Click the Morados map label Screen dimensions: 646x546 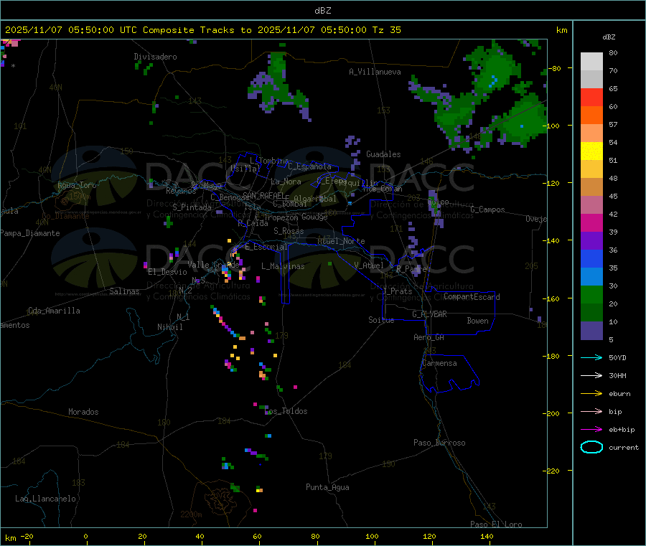[83, 412]
